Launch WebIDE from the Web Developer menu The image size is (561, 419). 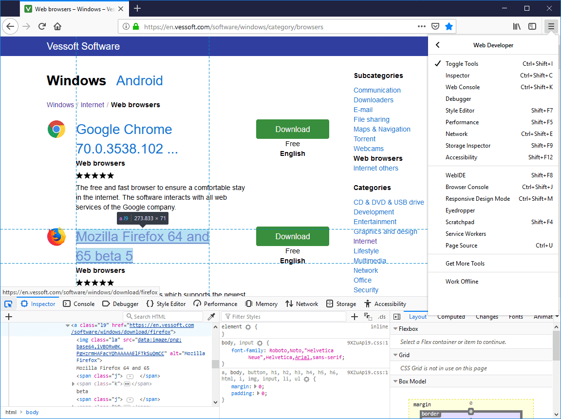pos(493,175)
